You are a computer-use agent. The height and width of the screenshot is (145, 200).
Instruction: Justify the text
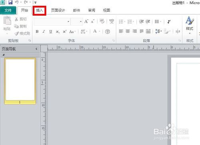[x=141, y=31]
